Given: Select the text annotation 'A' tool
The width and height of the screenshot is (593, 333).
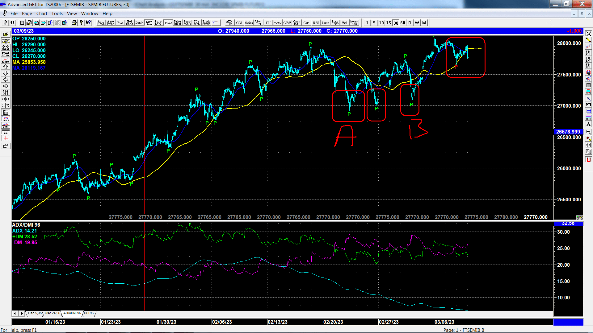Looking at the screenshot, I should coord(588,124).
